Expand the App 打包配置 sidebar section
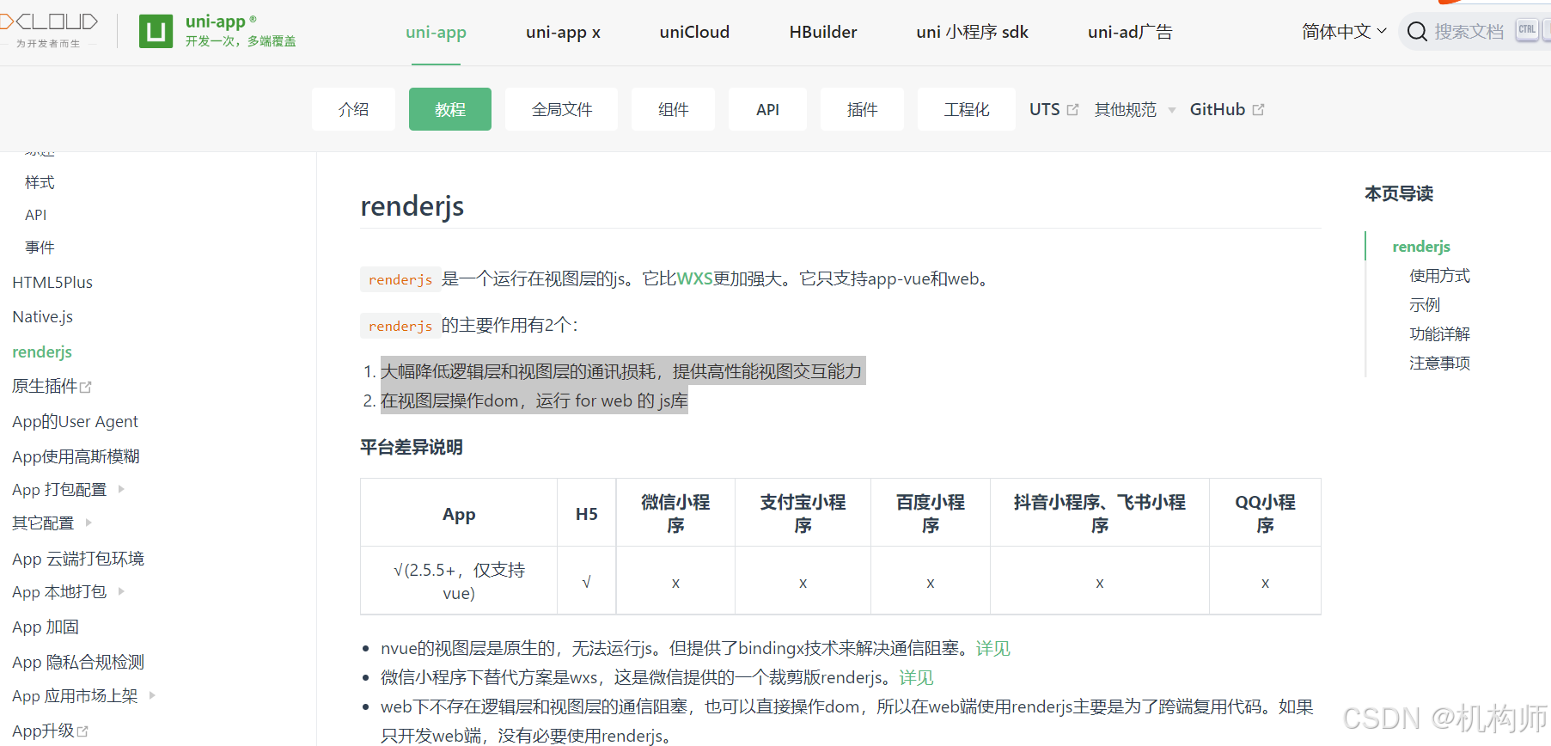The height and width of the screenshot is (746, 1551). [x=121, y=489]
